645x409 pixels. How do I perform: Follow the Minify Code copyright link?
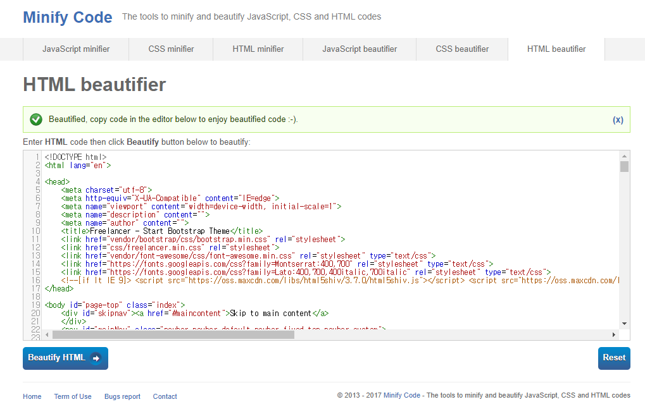(x=401, y=395)
